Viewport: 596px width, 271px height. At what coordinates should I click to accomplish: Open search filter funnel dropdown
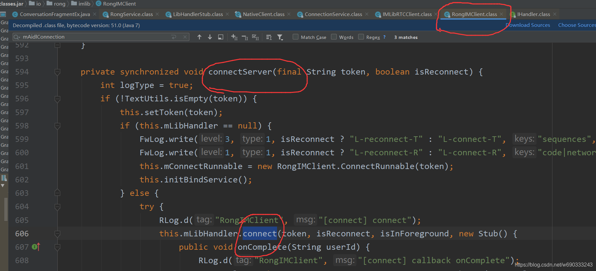coord(280,37)
